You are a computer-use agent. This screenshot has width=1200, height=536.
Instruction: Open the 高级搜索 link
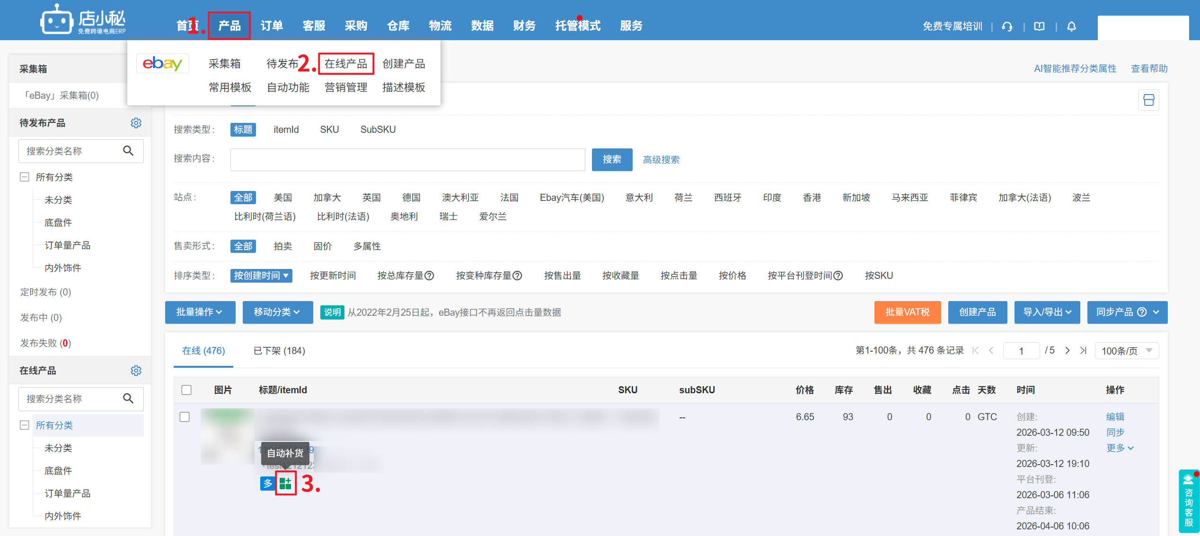(x=661, y=160)
